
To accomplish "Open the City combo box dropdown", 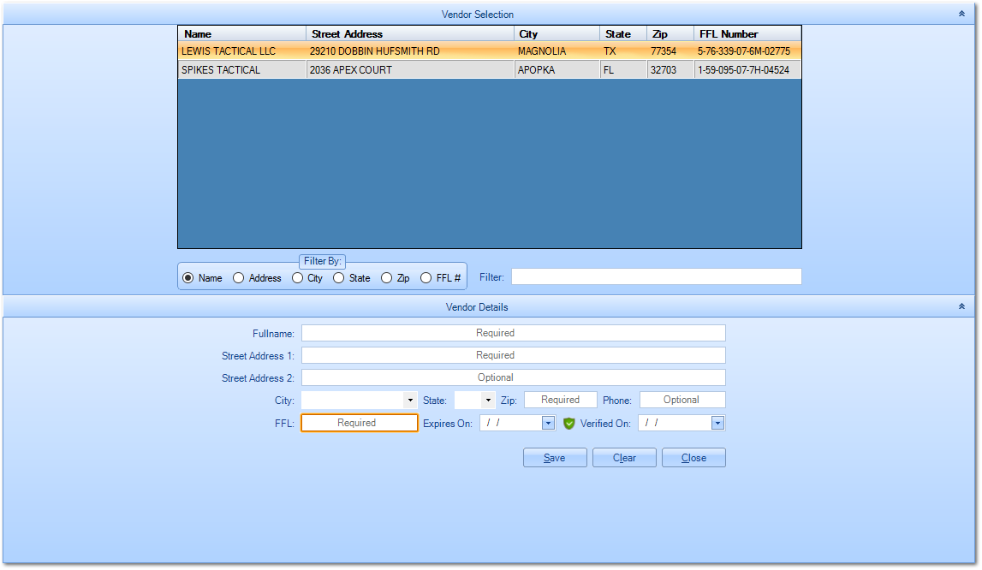I will coord(410,400).
